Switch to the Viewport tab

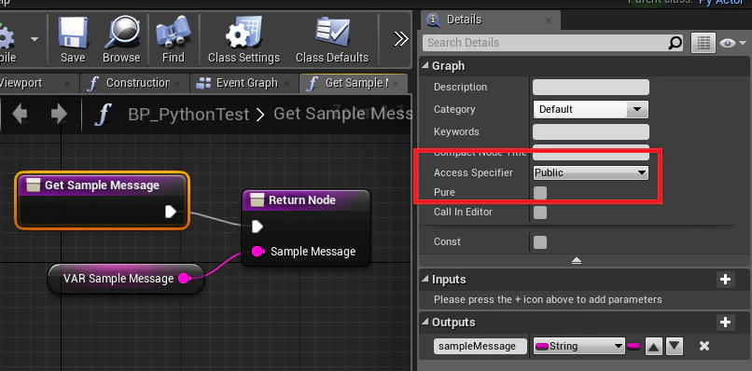click(21, 83)
